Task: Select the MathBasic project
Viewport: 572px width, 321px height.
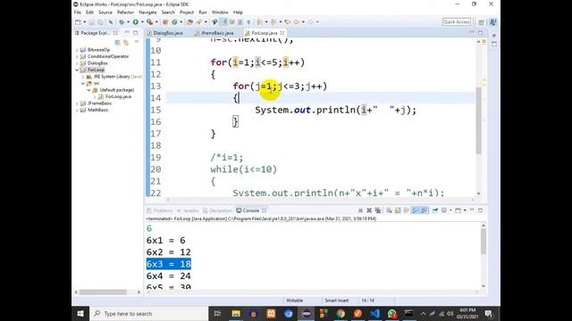Action: pyautogui.click(x=97, y=110)
